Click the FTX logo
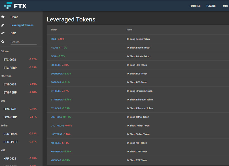Viewport: 229px width, 166px height. click(15, 6)
